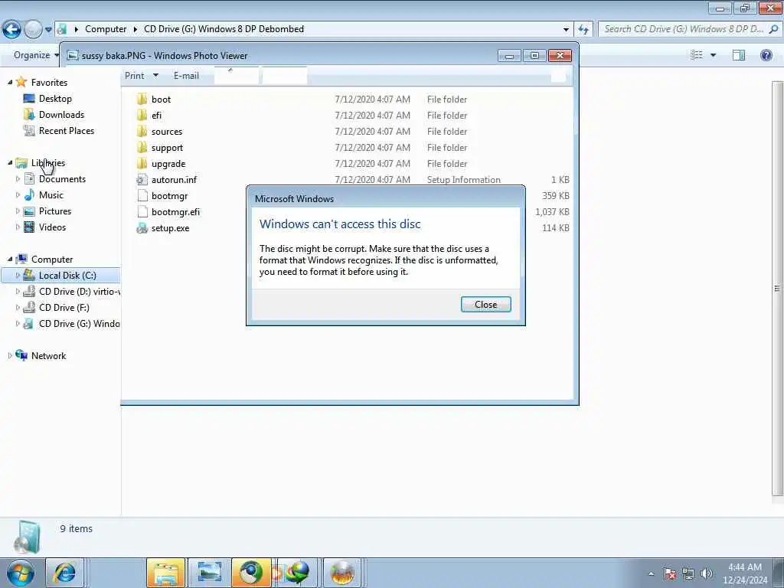Click E-mail in Photo Viewer toolbar

pyautogui.click(x=186, y=76)
